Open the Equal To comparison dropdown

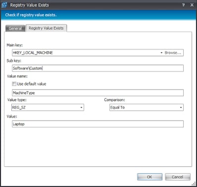point(147,107)
